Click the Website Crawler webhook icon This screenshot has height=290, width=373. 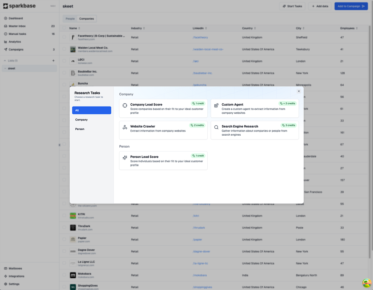pos(125,127)
